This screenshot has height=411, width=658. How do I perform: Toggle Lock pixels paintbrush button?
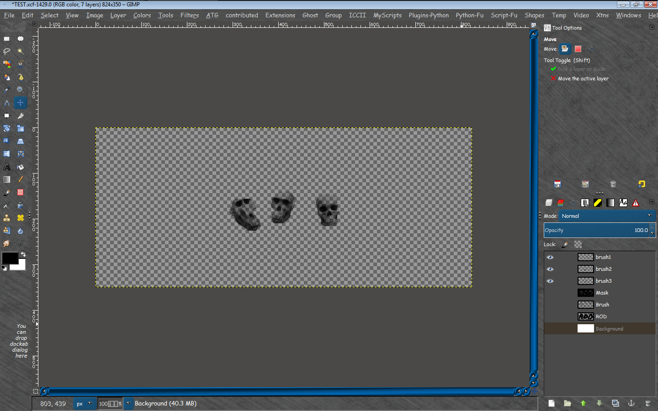pos(565,245)
